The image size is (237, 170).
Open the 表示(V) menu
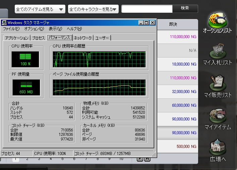pos(55,29)
